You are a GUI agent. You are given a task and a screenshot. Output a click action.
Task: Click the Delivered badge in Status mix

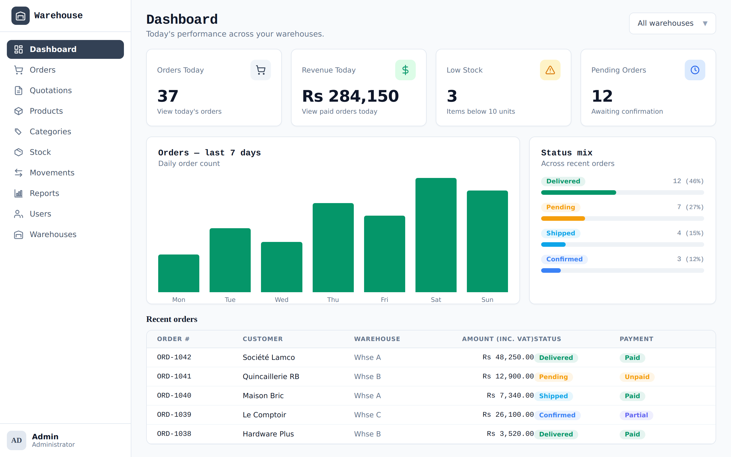point(563,181)
